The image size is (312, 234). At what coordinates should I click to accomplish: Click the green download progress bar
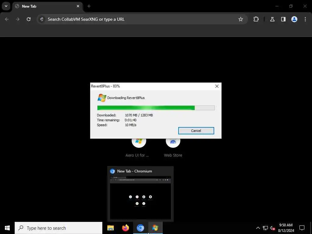pos(156,108)
